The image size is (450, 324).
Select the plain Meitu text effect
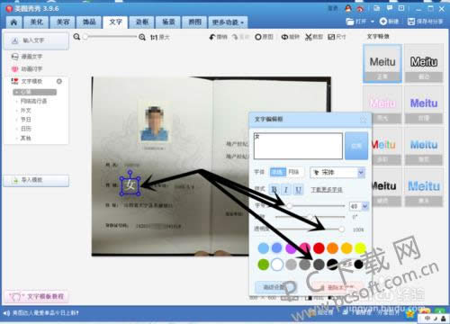click(x=382, y=63)
